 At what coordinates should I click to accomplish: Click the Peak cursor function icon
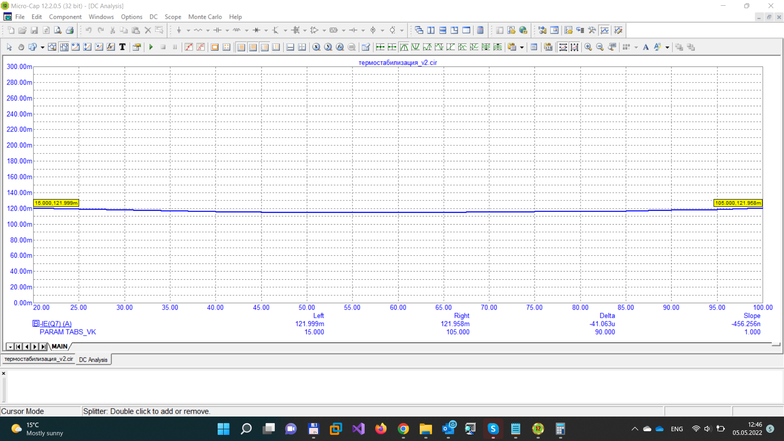pyautogui.click(x=404, y=47)
